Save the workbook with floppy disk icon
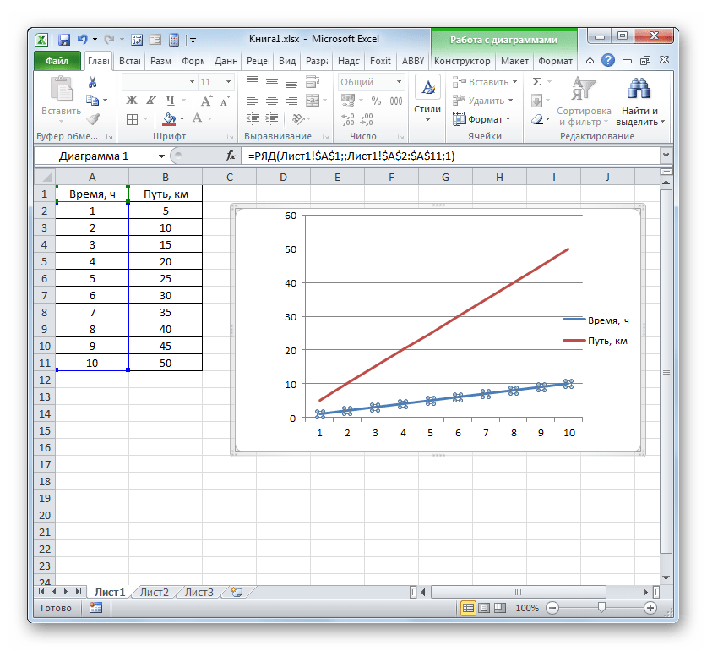 click(x=64, y=40)
